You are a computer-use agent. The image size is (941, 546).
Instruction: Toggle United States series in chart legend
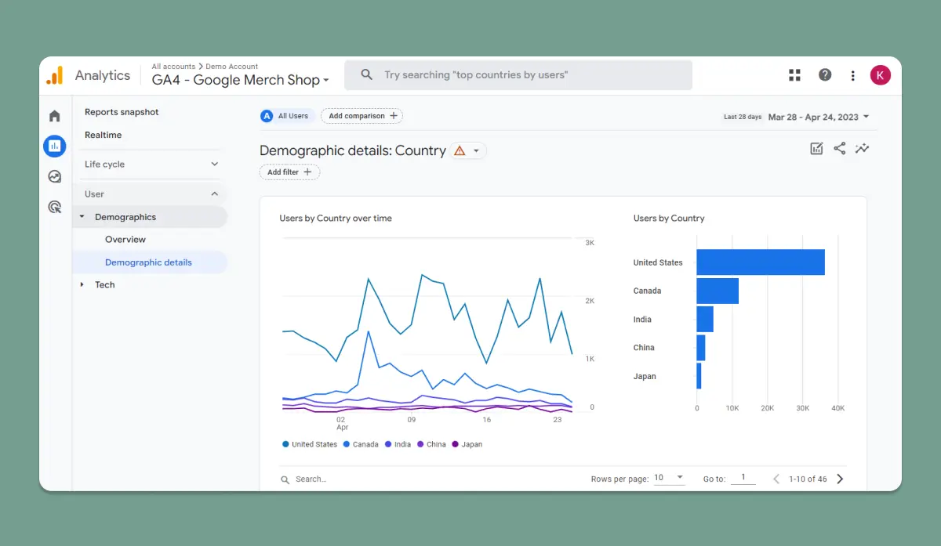click(310, 444)
